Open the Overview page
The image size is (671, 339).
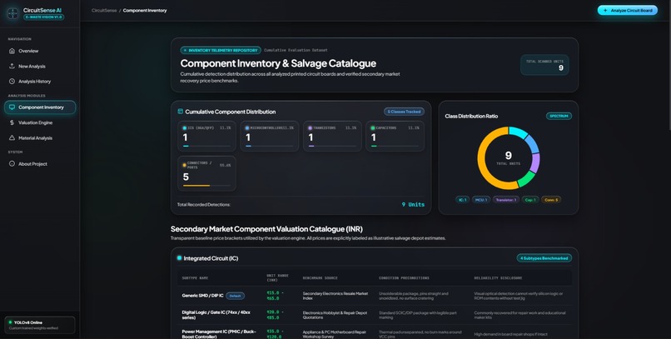[40, 51]
